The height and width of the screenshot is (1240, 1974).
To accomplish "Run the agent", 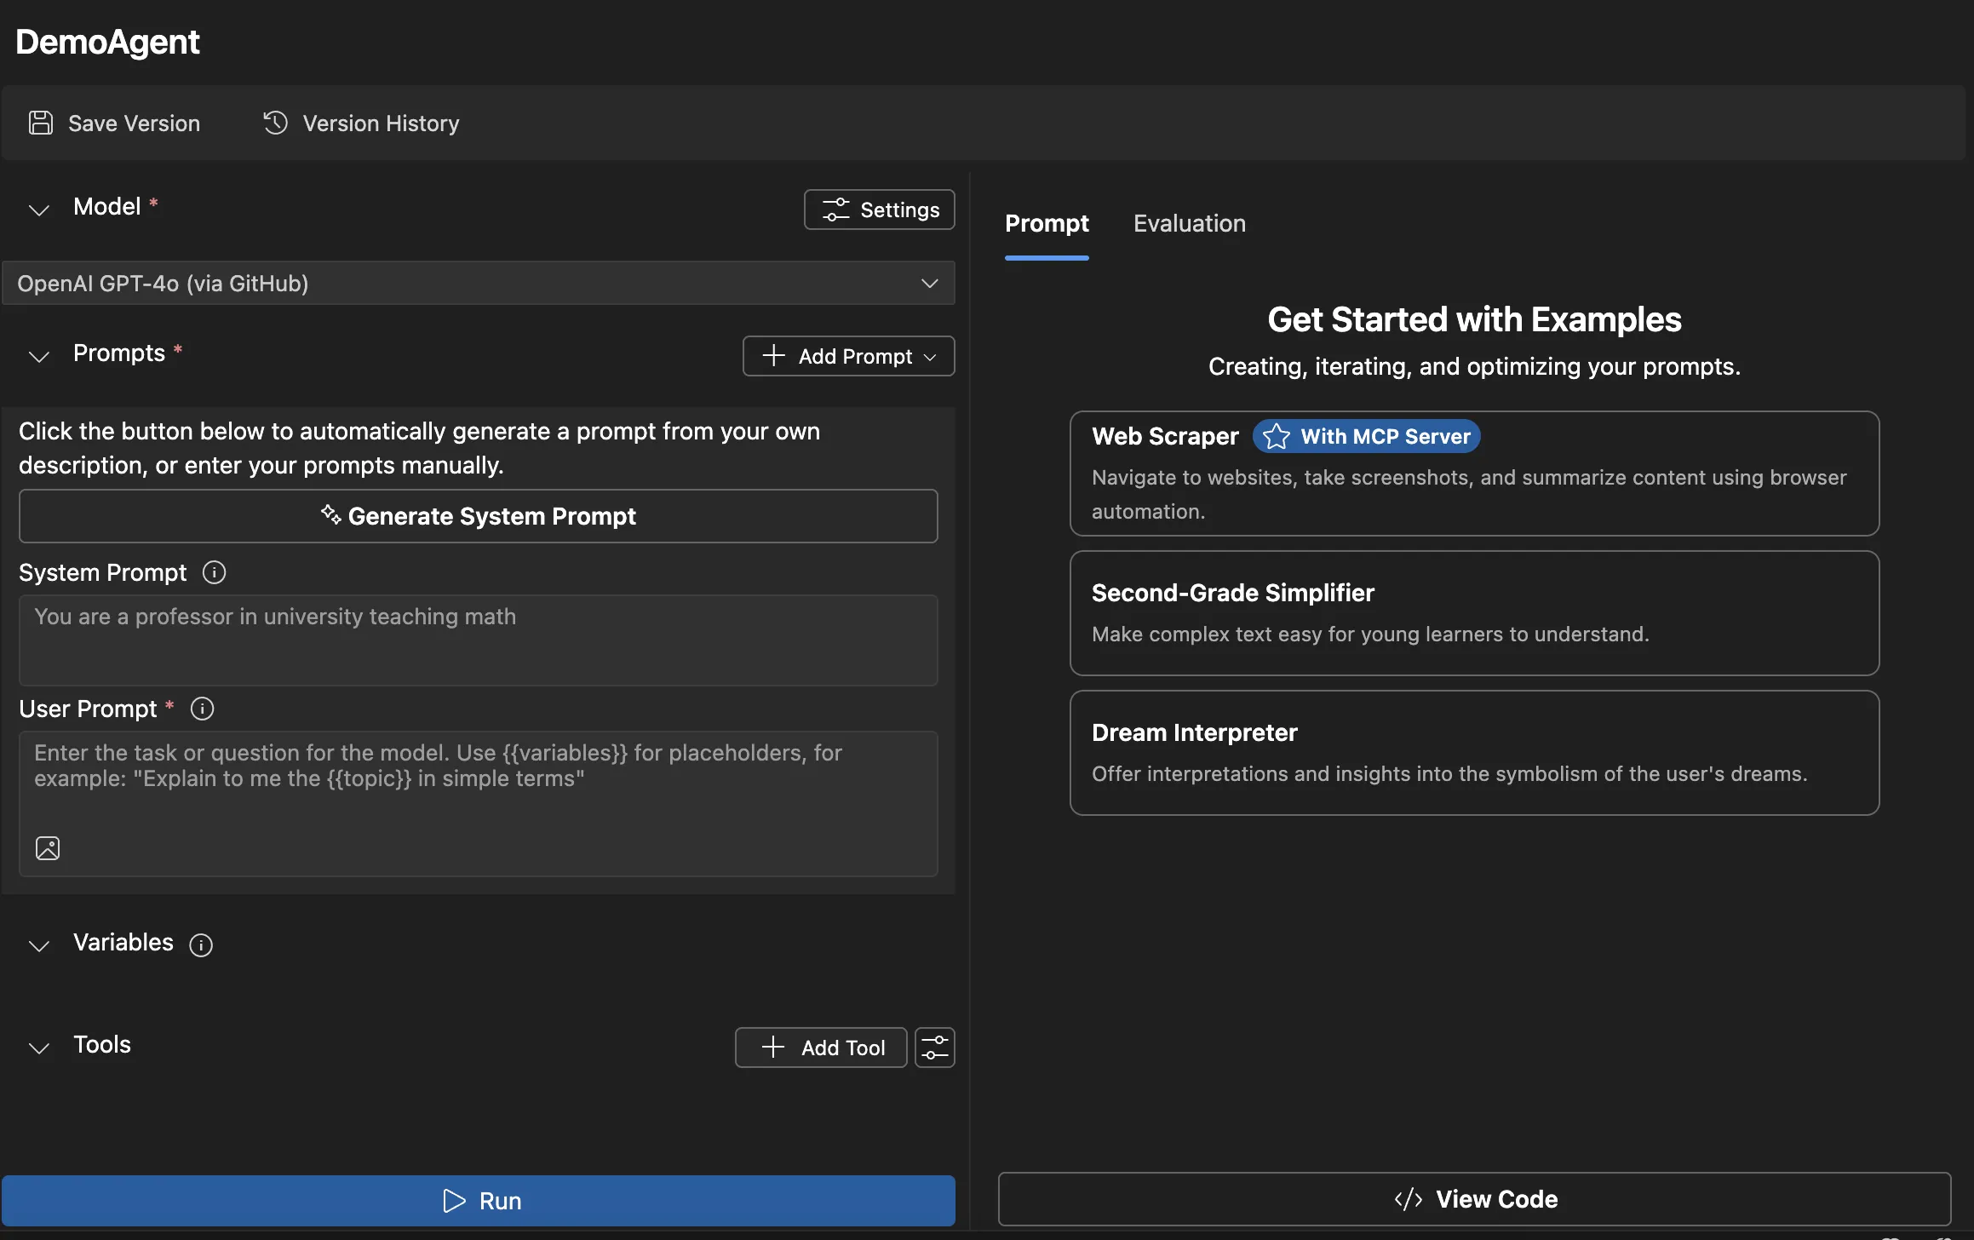I will tap(479, 1201).
